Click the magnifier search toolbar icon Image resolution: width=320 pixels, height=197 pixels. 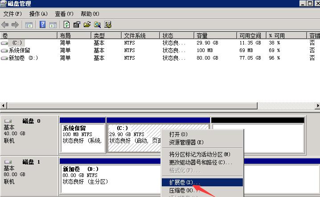click(x=97, y=24)
